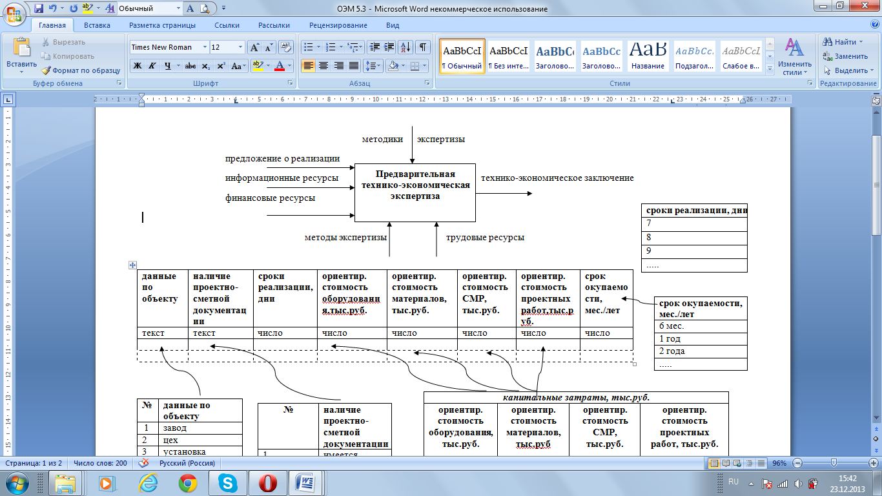The width and height of the screenshot is (882, 496).
Task: Increase paragraph indent
Action: point(389,47)
